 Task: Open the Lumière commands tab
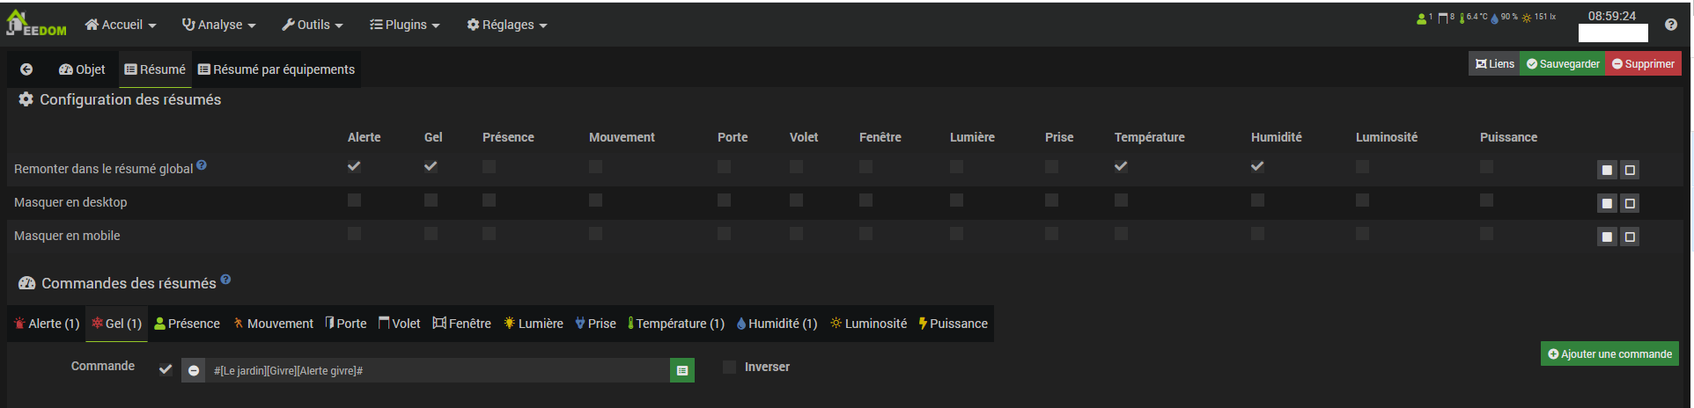click(533, 324)
